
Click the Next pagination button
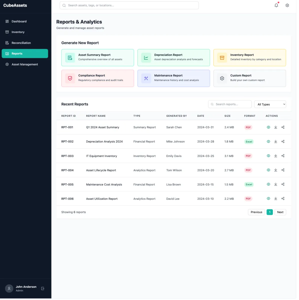coord(280,212)
